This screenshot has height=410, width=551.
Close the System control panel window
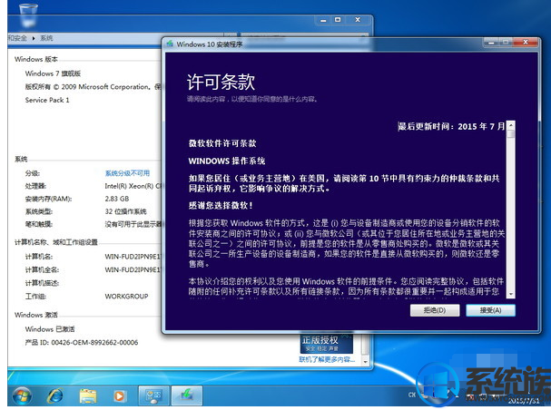point(358,20)
